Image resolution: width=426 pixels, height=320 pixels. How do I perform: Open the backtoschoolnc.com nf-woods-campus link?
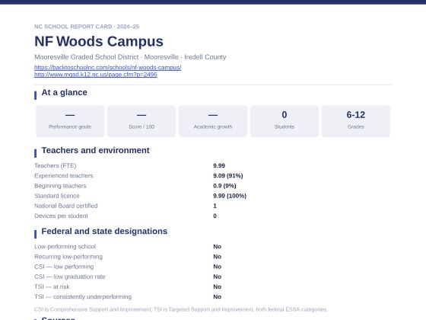coord(107,67)
